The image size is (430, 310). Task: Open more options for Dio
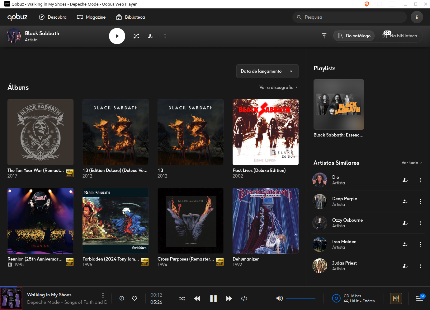pyautogui.click(x=421, y=180)
